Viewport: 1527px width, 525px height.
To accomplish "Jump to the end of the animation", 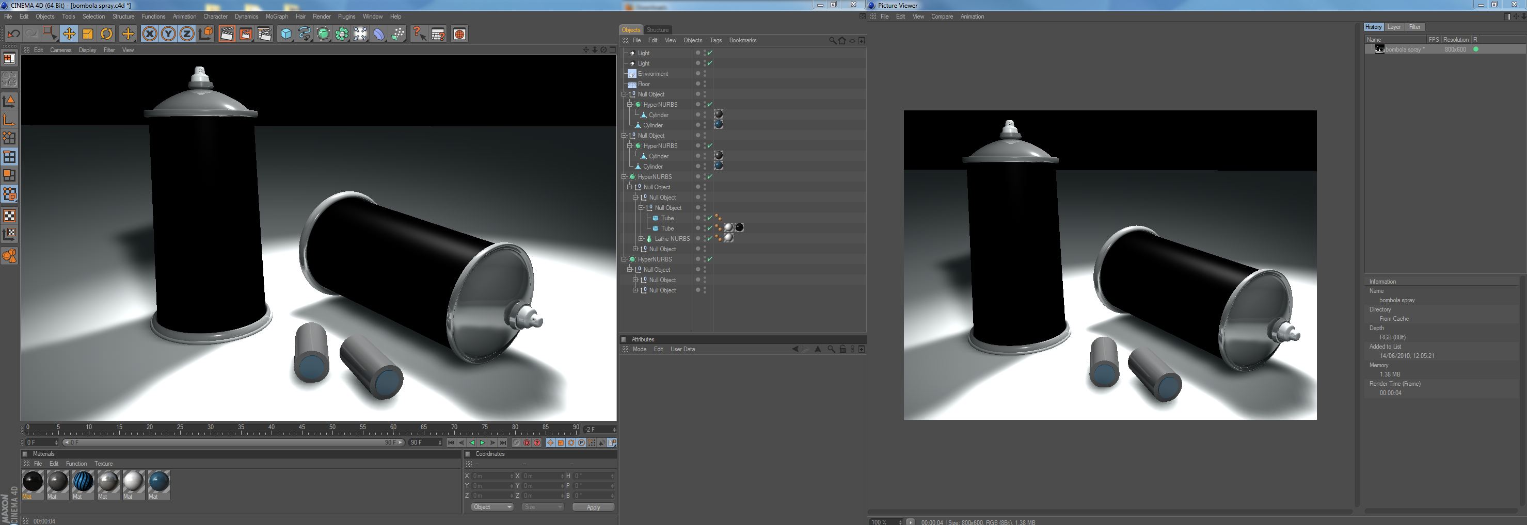I will click(x=503, y=442).
